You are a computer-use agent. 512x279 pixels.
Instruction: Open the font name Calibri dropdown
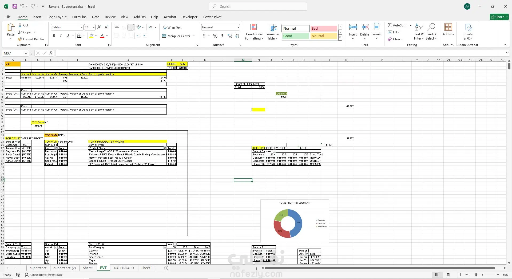82,27
